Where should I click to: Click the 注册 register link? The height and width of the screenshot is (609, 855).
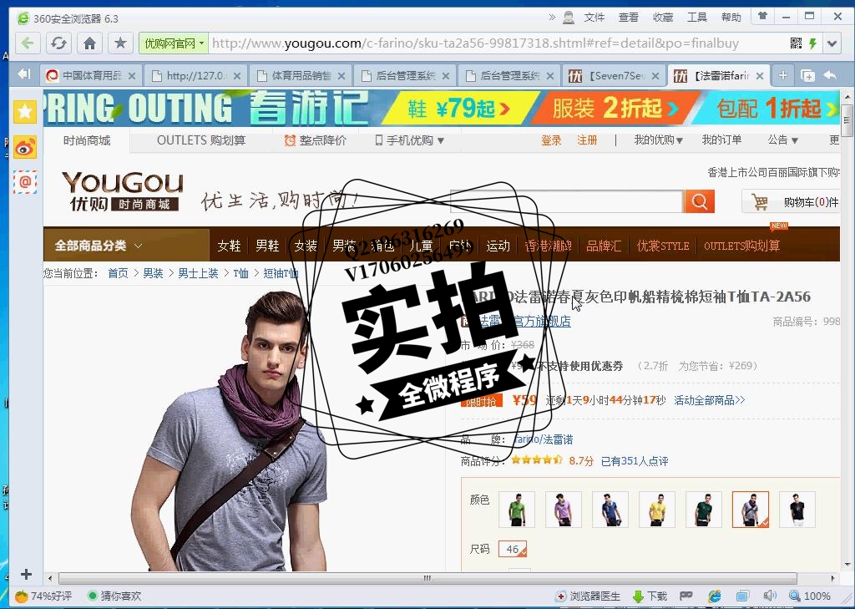(587, 140)
